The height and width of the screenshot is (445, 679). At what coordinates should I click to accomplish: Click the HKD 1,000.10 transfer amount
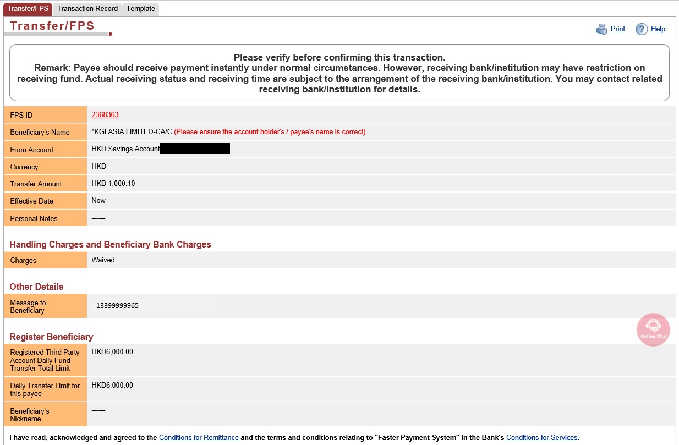(x=113, y=184)
